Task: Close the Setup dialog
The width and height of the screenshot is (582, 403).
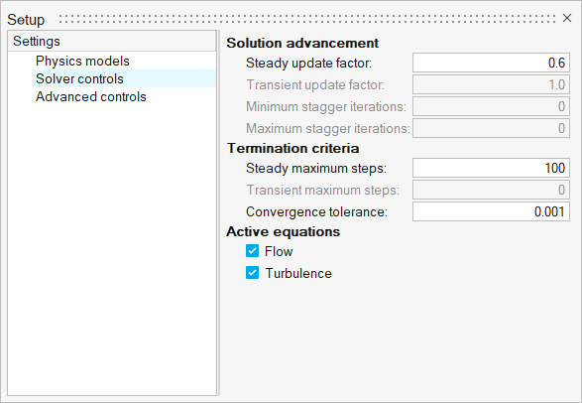Action: coord(567,18)
